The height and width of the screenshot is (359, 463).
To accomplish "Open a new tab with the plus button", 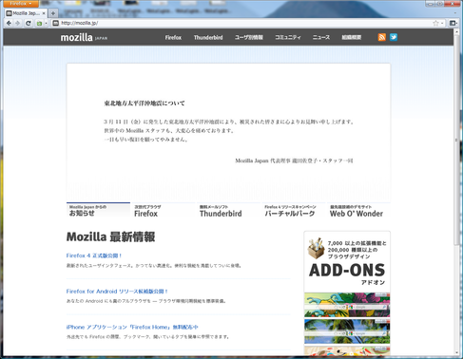I will point(53,13).
